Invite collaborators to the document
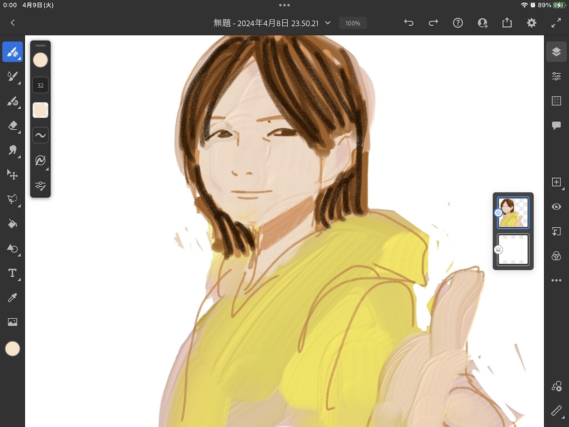 (483, 23)
